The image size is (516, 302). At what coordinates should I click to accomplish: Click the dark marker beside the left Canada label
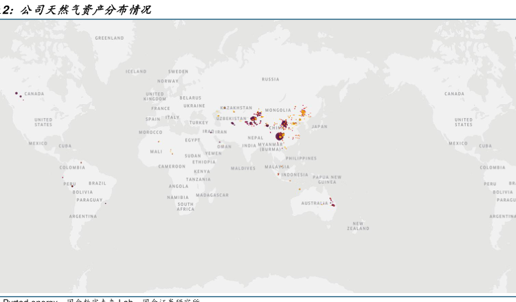[16, 93]
